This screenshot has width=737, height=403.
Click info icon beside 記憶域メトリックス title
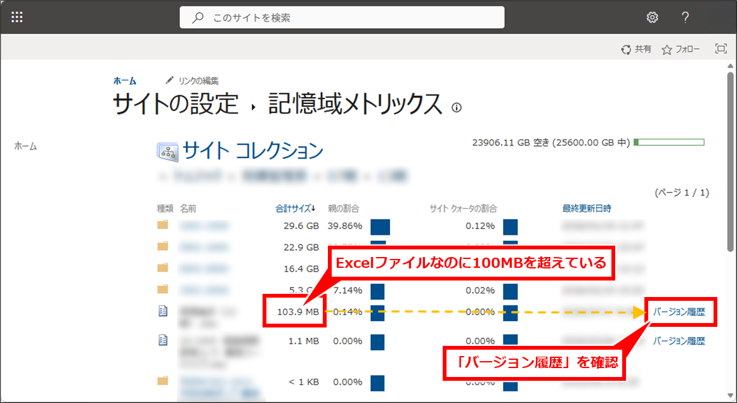pos(457,107)
